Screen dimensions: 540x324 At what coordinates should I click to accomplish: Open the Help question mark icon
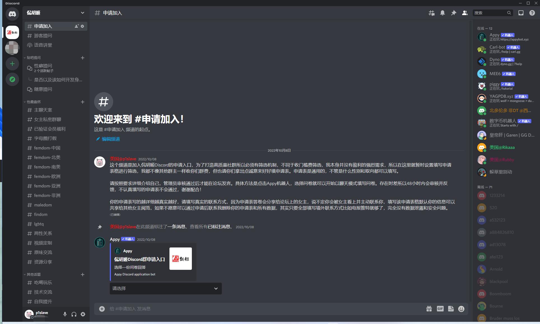pyautogui.click(x=532, y=13)
